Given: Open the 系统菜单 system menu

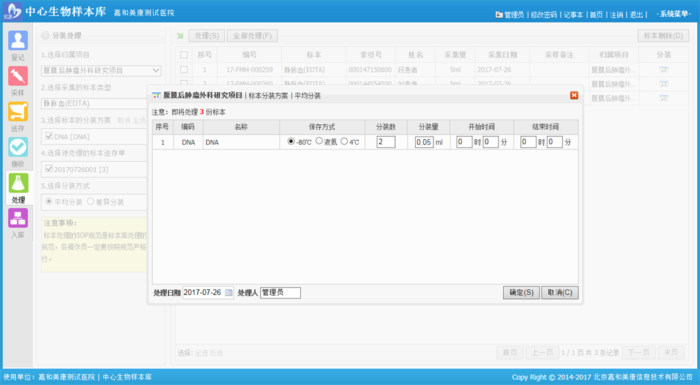Looking at the screenshot, I should point(673,14).
